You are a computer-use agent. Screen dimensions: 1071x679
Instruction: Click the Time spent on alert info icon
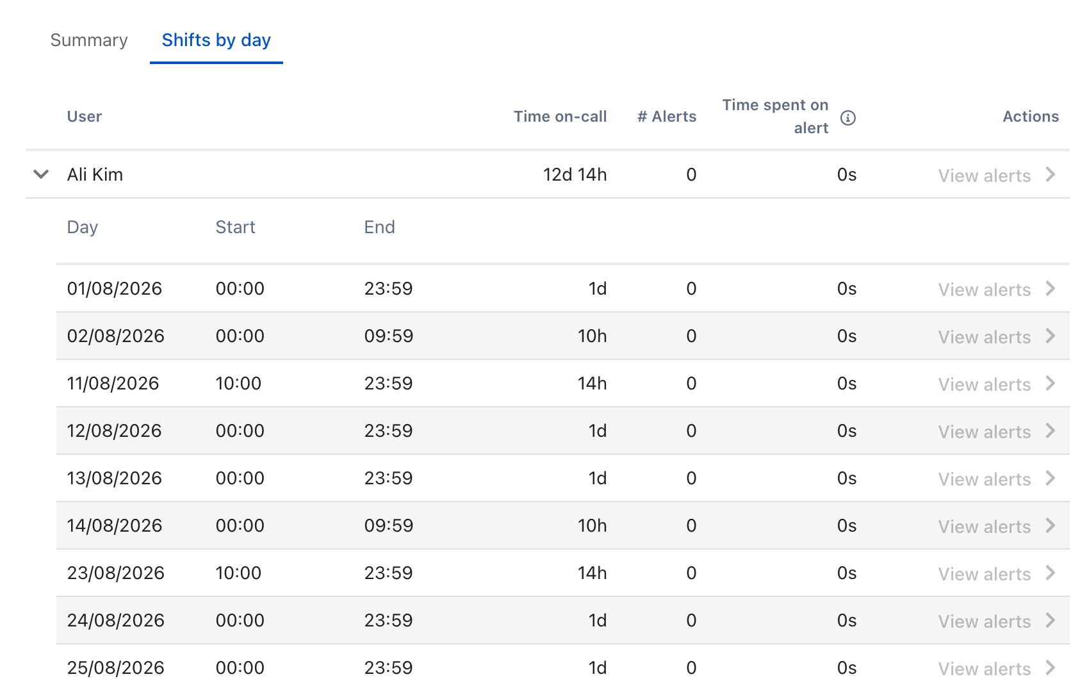click(848, 118)
